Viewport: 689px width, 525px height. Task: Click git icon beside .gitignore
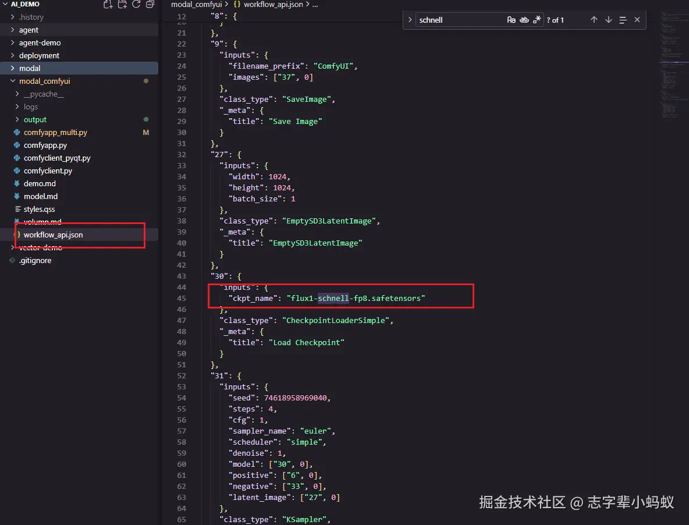tap(12, 260)
